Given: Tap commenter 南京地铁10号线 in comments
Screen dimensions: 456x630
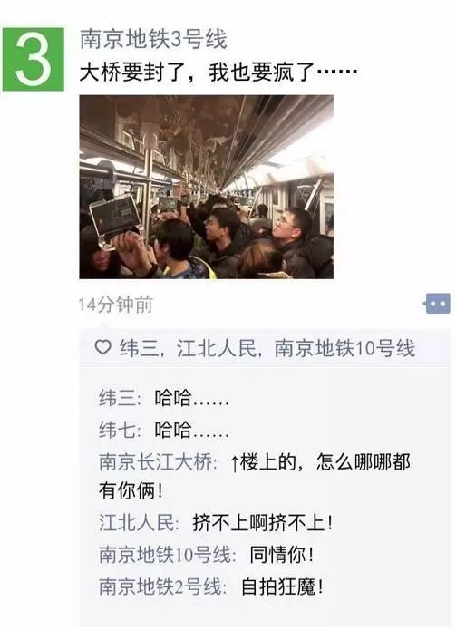Looking at the screenshot, I should [x=165, y=555].
